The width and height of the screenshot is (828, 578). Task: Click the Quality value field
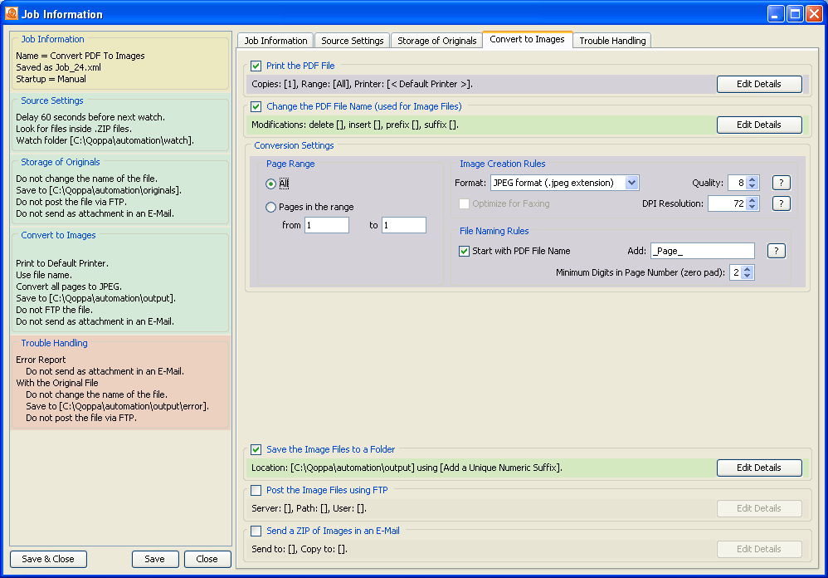tap(738, 183)
